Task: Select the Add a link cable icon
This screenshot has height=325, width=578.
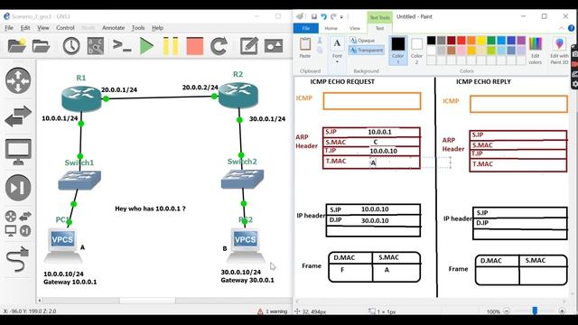Action: [x=17, y=259]
